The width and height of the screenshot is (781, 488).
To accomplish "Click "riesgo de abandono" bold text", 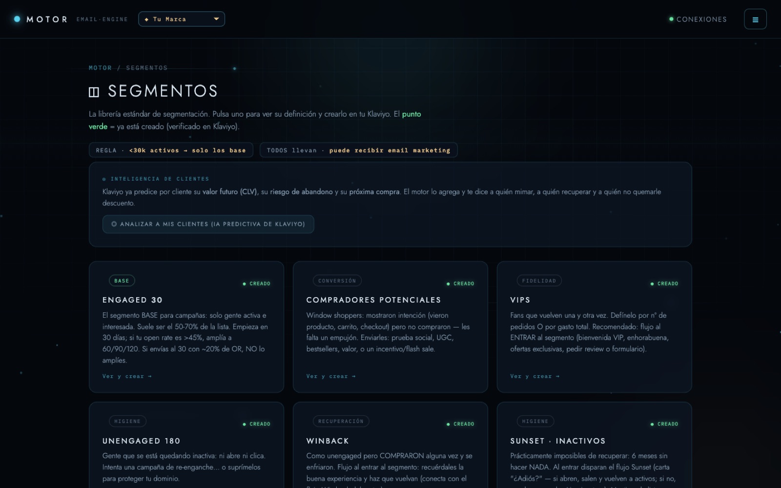I will (301, 192).
